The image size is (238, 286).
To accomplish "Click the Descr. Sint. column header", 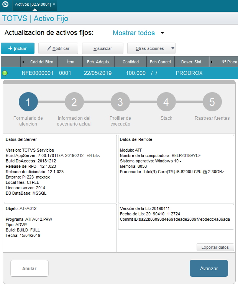I will [x=192, y=62].
